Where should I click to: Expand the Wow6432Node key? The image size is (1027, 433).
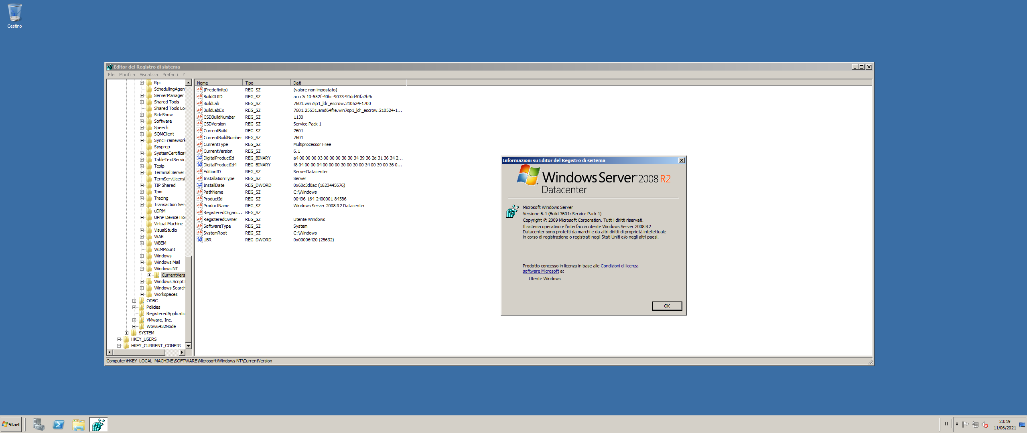pos(134,326)
